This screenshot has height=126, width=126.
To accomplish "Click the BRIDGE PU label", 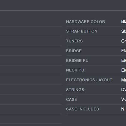I will click(77, 60).
